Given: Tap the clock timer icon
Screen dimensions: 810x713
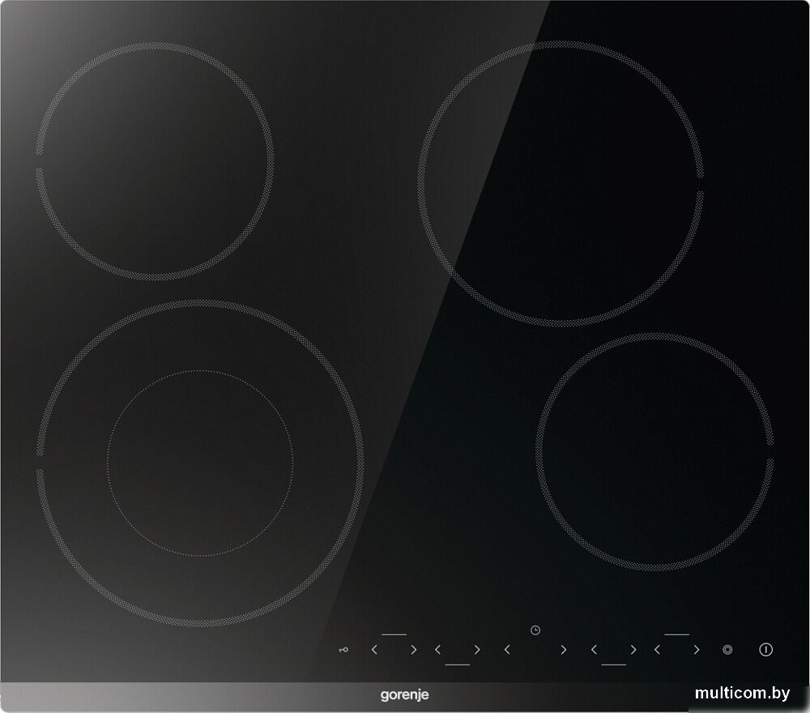Looking at the screenshot, I should [x=535, y=630].
